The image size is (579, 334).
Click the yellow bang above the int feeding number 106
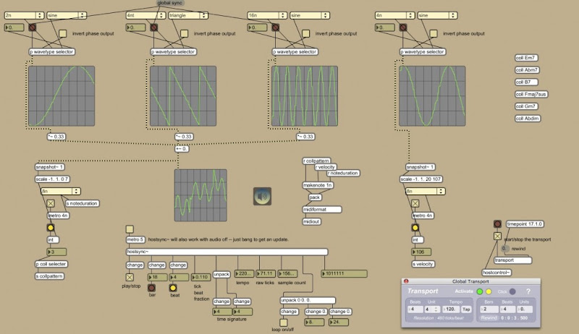coord(415,228)
